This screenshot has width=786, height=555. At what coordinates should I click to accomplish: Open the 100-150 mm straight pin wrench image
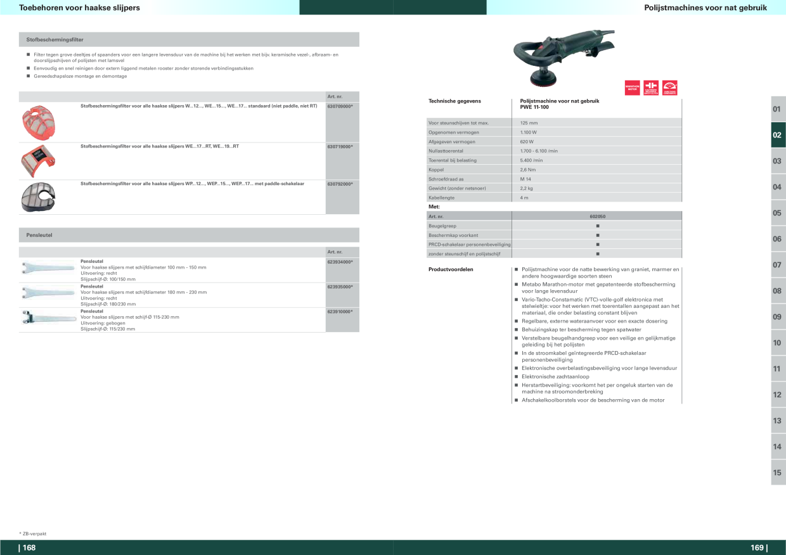click(48, 267)
